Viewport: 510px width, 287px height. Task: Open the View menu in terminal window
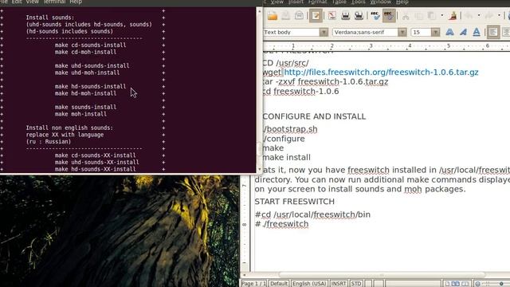pyautogui.click(x=32, y=2)
